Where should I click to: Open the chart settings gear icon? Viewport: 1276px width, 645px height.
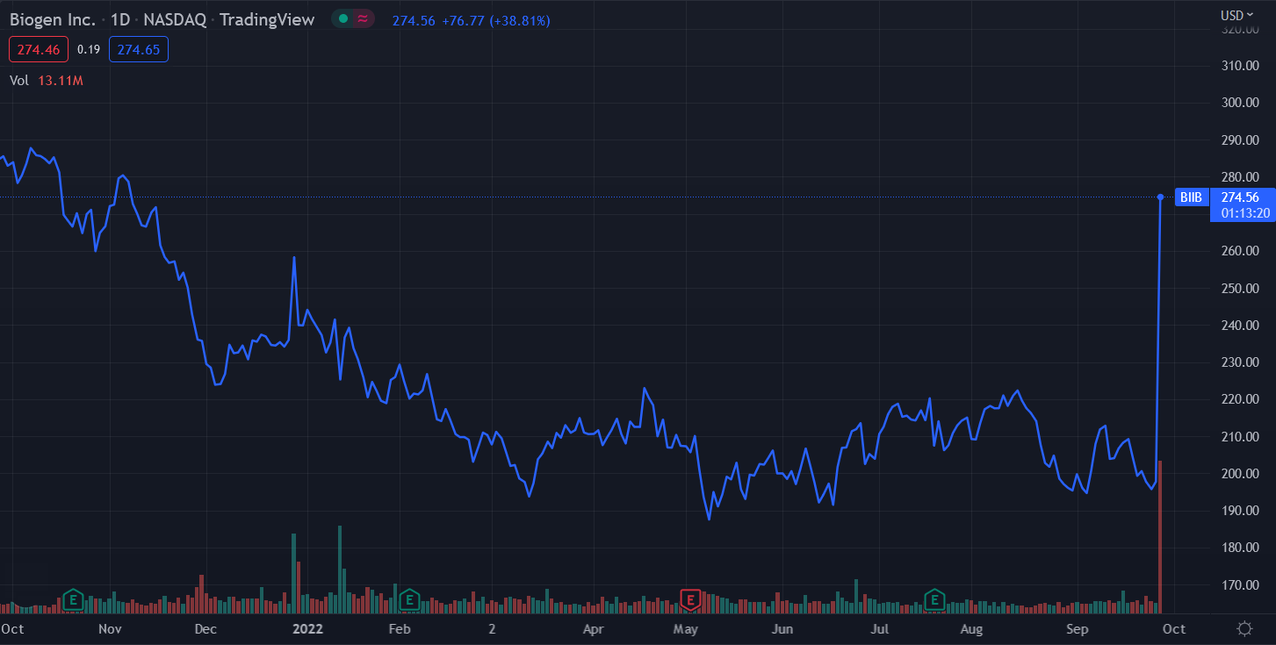coord(1244,628)
